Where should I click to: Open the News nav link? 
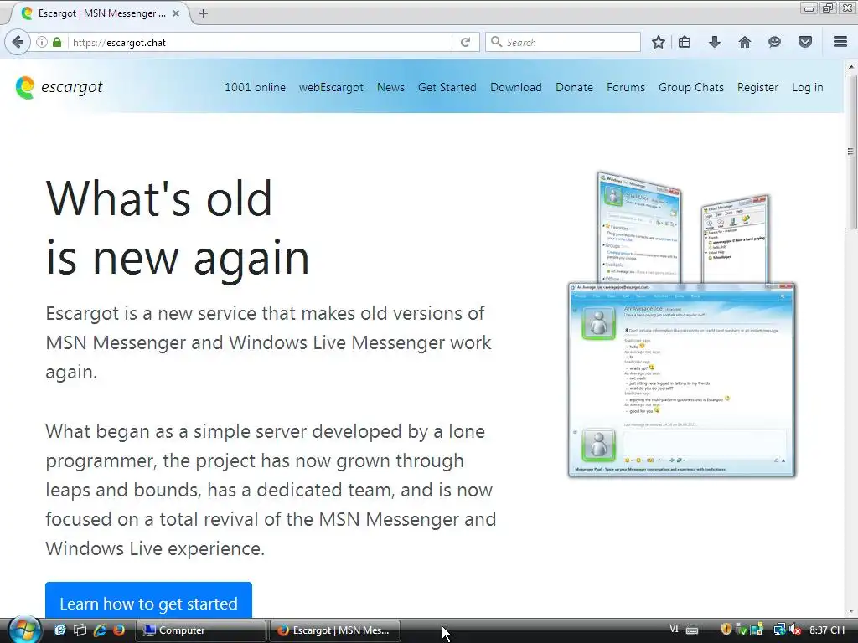(390, 87)
